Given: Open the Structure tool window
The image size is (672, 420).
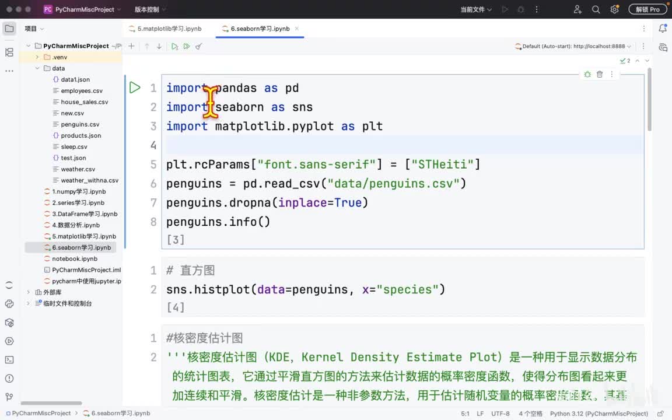Looking at the screenshot, I should (9, 52).
